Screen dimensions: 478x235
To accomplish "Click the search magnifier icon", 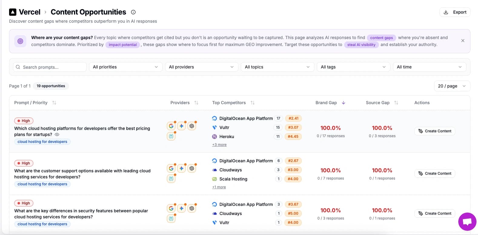I will (x=18, y=67).
